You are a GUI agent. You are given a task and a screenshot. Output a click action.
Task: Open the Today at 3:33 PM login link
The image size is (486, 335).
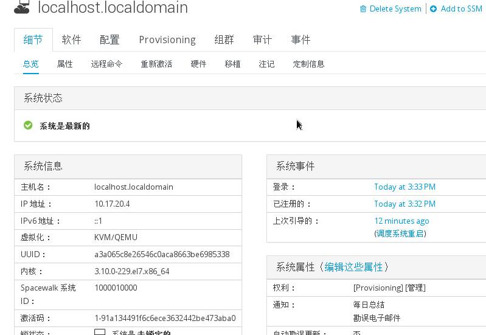point(404,187)
